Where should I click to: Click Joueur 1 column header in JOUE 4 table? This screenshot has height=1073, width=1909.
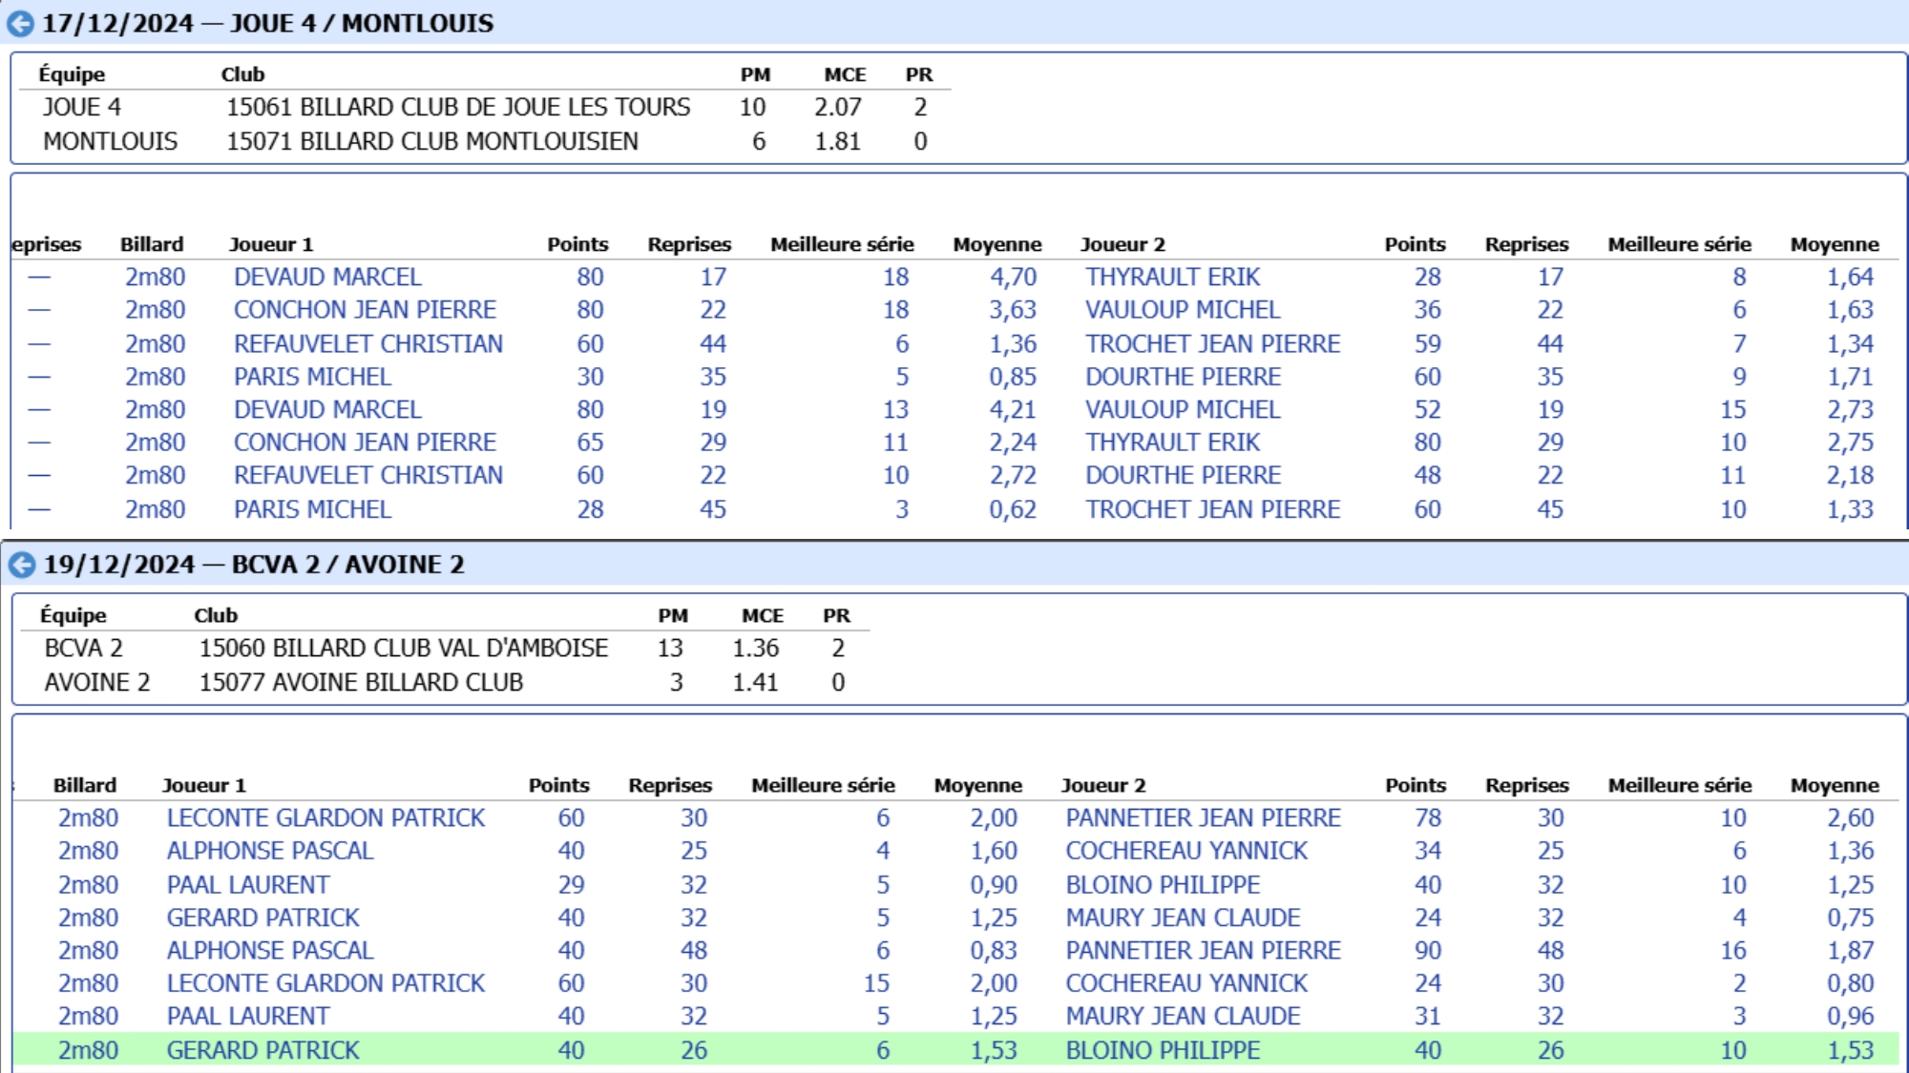pos(271,245)
